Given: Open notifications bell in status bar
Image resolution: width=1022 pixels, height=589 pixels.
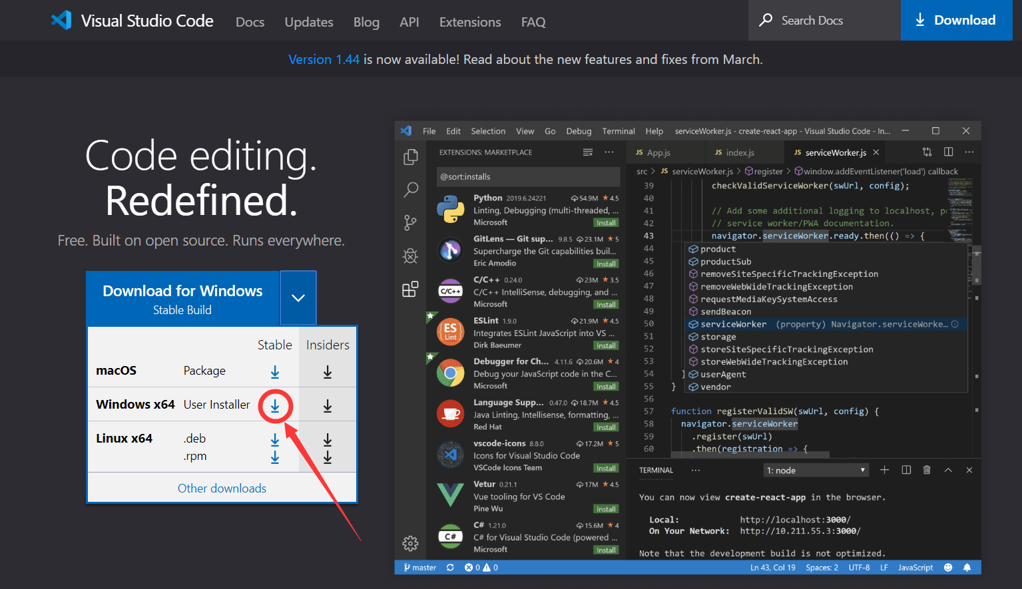Looking at the screenshot, I should 967,568.
